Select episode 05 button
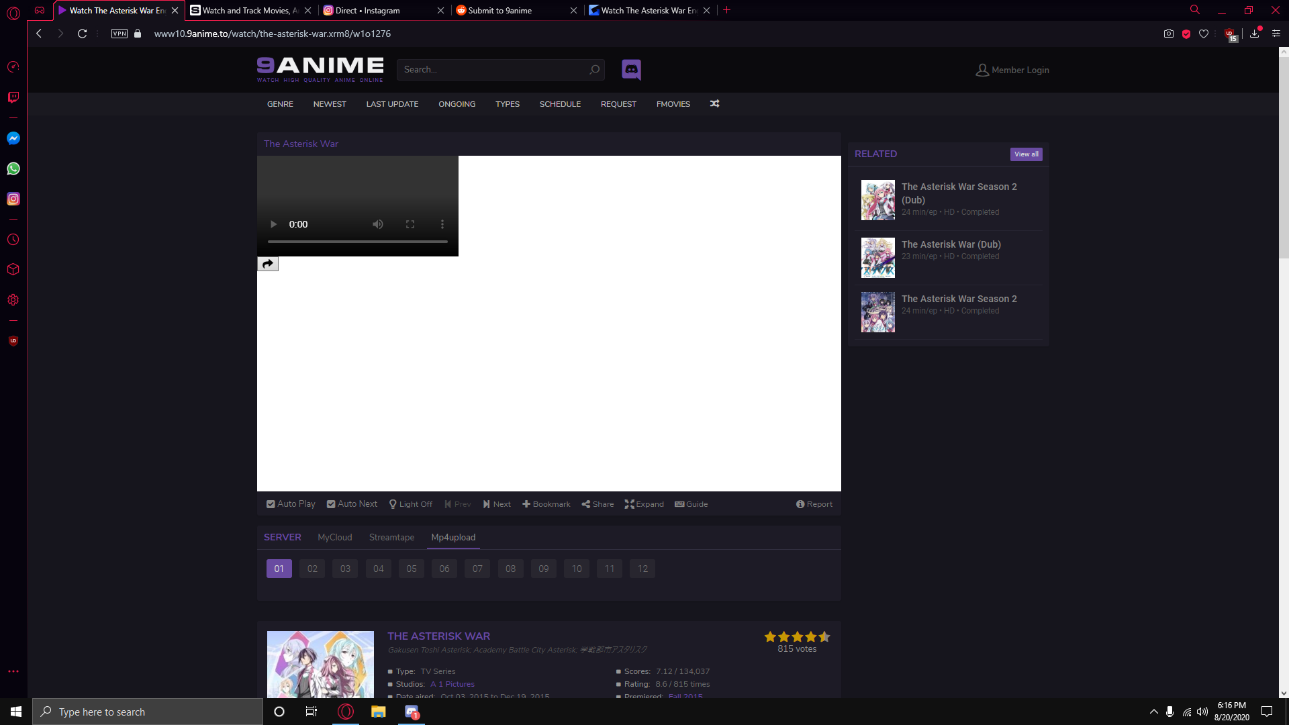 coord(412,569)
